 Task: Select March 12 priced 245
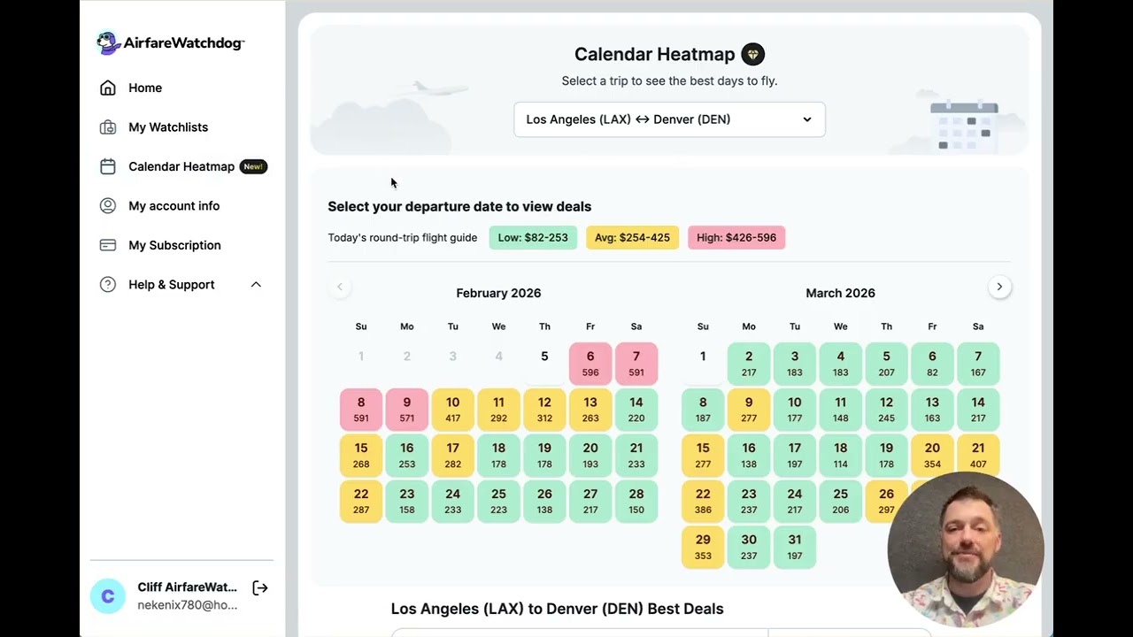click(886, 410)
